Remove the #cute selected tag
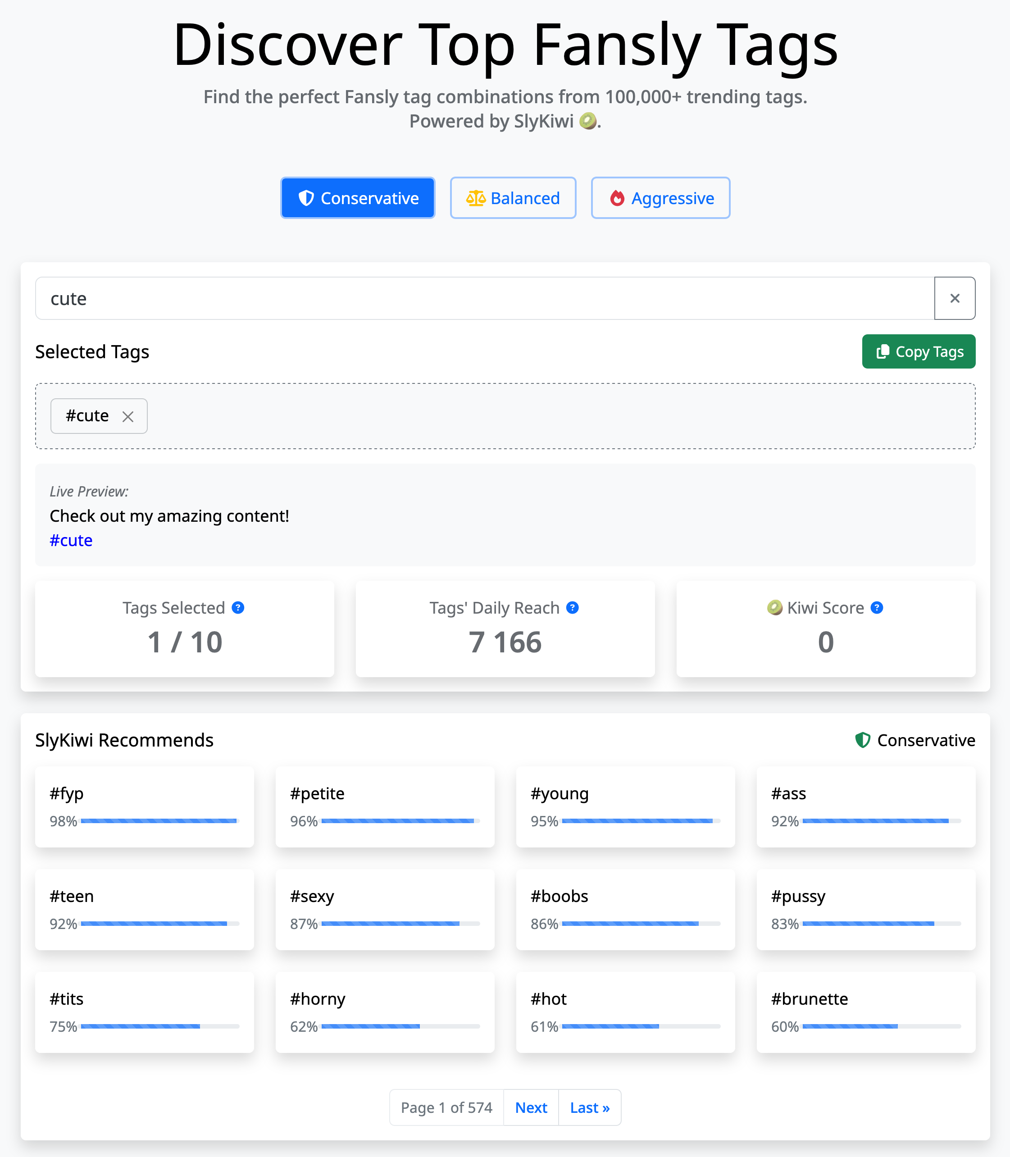 click(x=128, y=416)
